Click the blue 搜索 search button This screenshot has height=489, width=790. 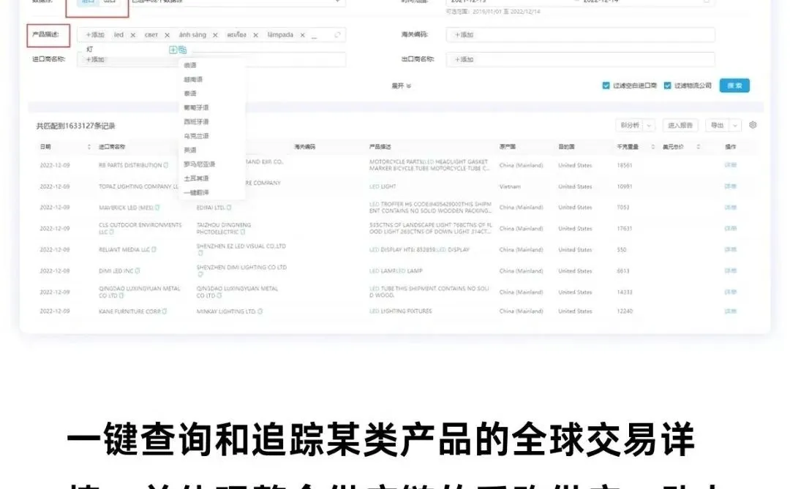click(735, 85)
